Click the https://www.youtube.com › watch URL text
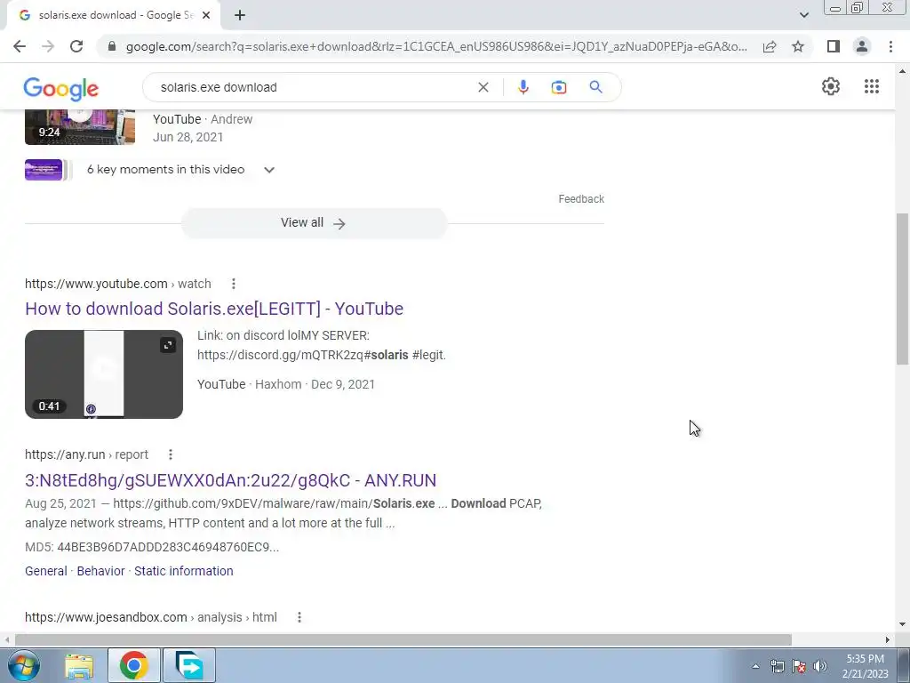This screenshot has height=683, width=910. tap(118, 284)
